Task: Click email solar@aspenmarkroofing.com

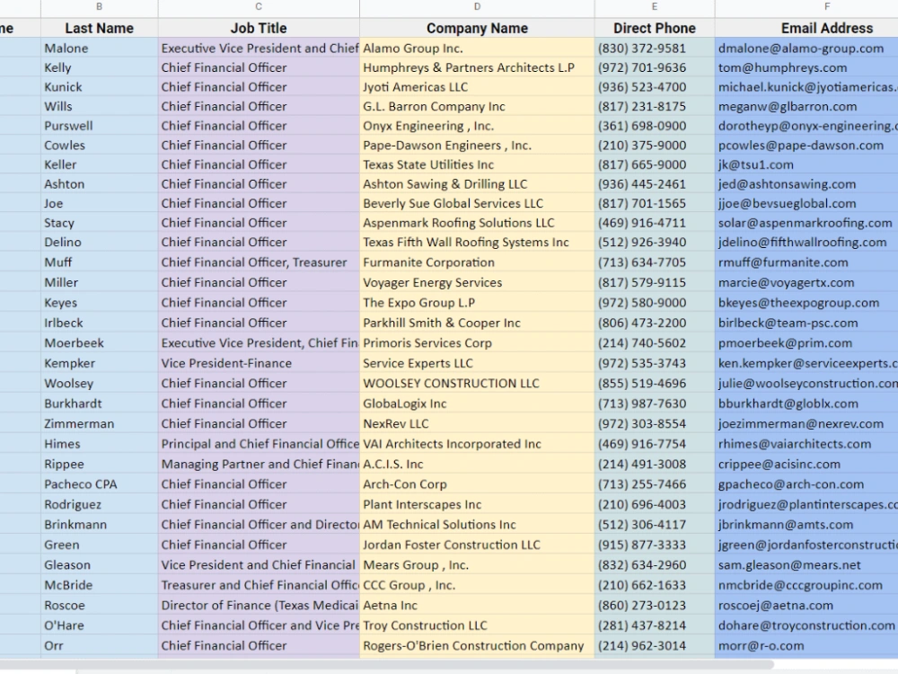Action: coord(806,223)
